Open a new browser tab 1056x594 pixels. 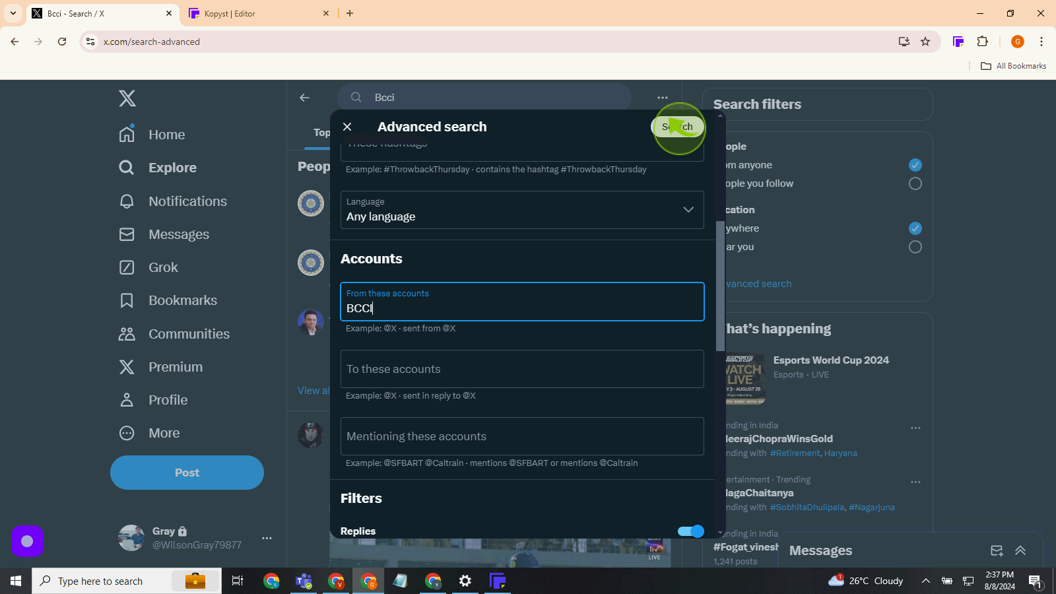[x=350, y=13]
